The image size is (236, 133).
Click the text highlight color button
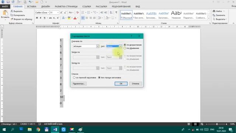click(69, 18)
